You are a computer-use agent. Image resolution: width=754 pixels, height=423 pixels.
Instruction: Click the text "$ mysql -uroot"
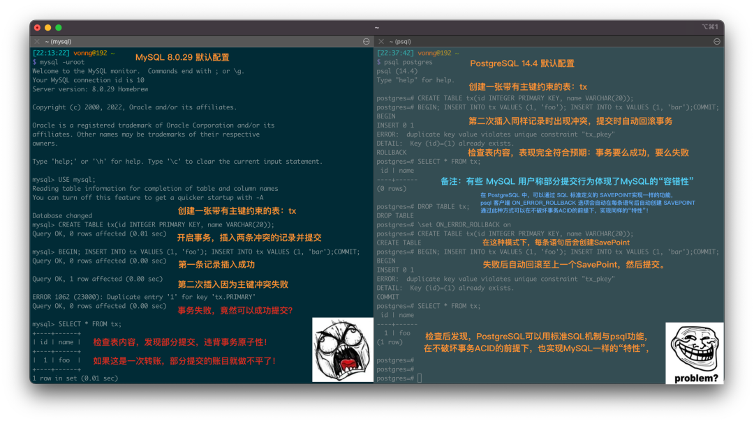(58, 62)
